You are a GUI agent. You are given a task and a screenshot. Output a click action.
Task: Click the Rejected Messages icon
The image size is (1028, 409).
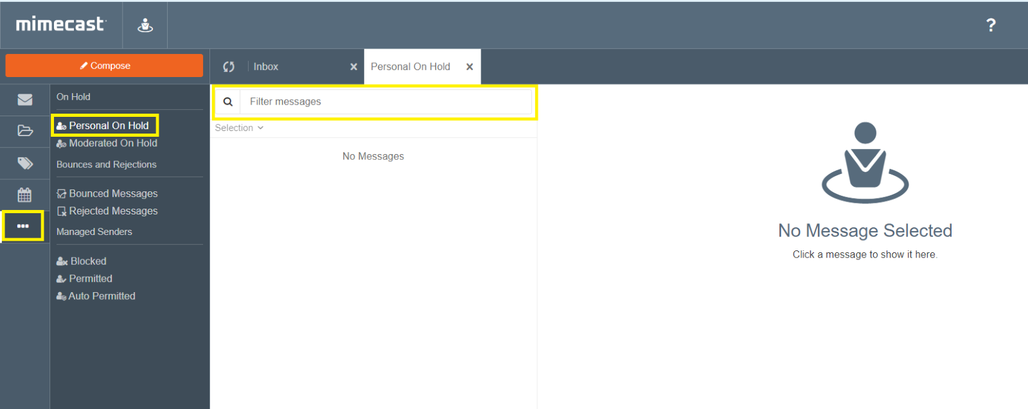[62, 211]
